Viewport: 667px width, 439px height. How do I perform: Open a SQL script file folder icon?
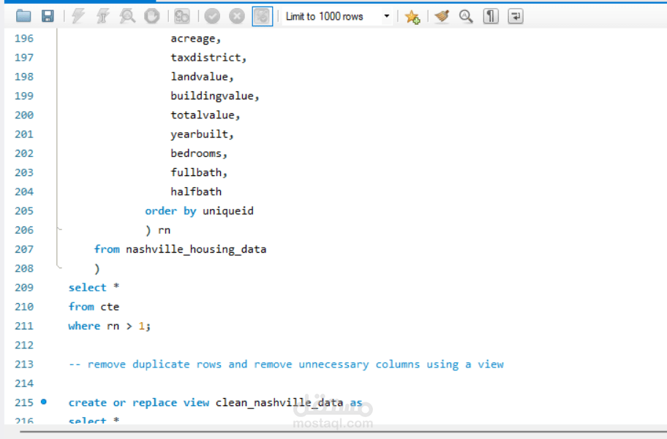point(23,17)
